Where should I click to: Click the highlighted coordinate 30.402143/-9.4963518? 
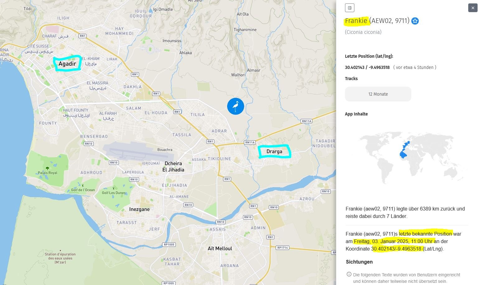(x=396, y=249)
